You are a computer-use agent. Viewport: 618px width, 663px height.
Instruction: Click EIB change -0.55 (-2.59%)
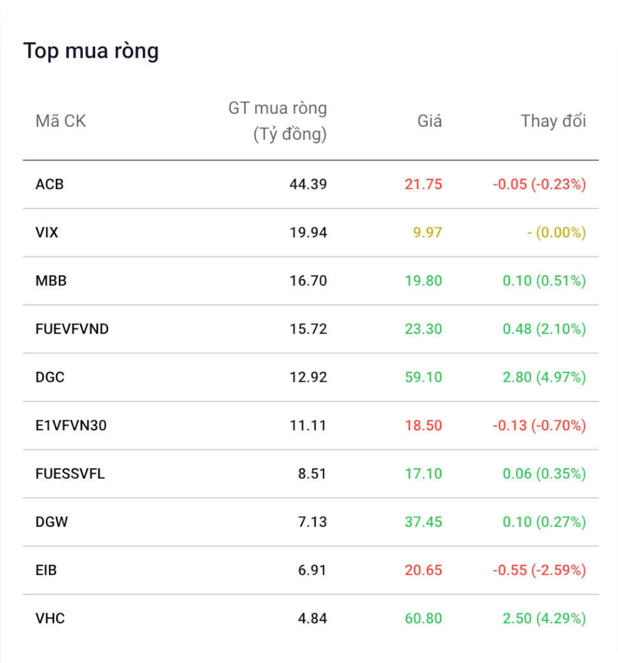(539, 570)
